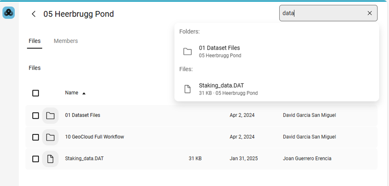Click folder icon in 01 Dataset Files row
389x186 pixels.
point(50,116)
